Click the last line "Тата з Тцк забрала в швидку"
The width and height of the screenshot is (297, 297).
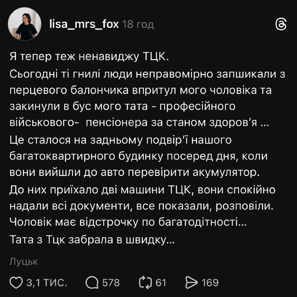tap(91, 241)
